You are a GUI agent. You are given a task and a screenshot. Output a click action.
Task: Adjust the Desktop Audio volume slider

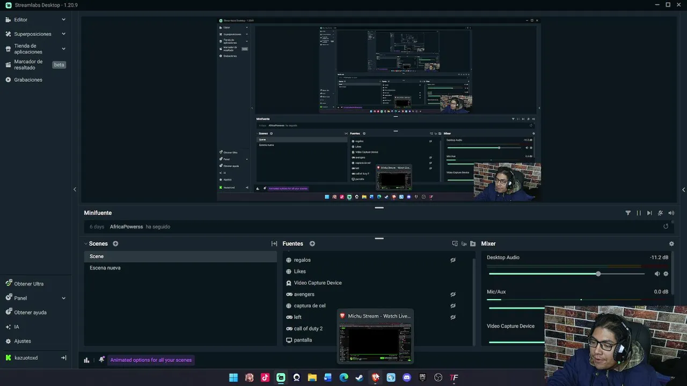tap(567, 274)
